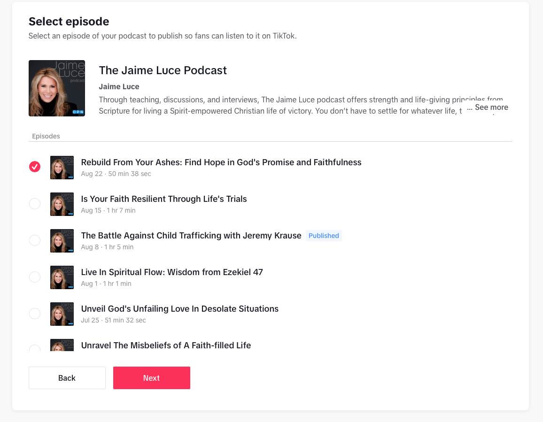Viewport: 543px width, 422px height.
Task: Open The Jaime Luce Podcast cover art
Action: pyautogui.click(x=57, y=88)
